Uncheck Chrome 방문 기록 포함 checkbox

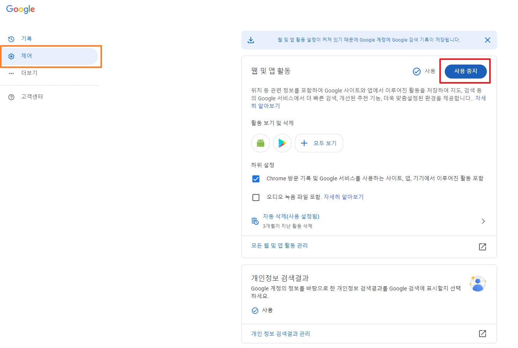(256, 179)
